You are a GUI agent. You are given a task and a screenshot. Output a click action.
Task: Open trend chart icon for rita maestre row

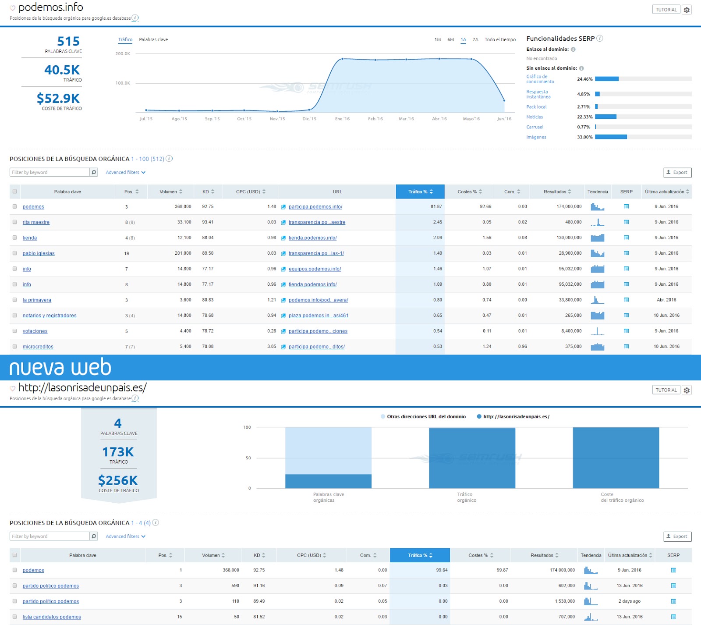tap(597, 222)
